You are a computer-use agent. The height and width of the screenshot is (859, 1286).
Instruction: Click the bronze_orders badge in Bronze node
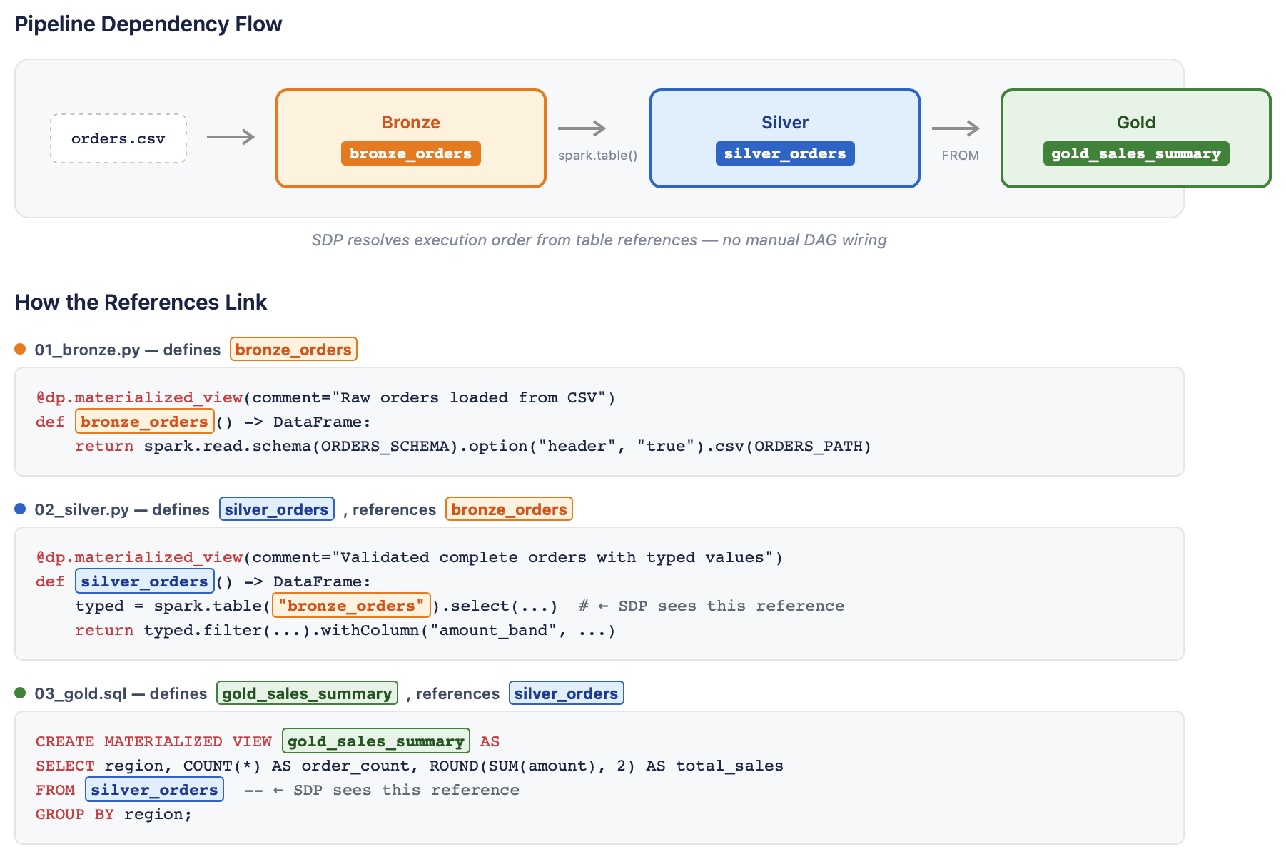coord(410,153)
